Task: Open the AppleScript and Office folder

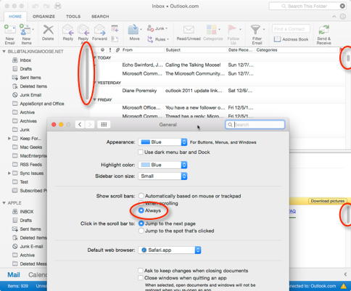Action: [x=42, y=104]
